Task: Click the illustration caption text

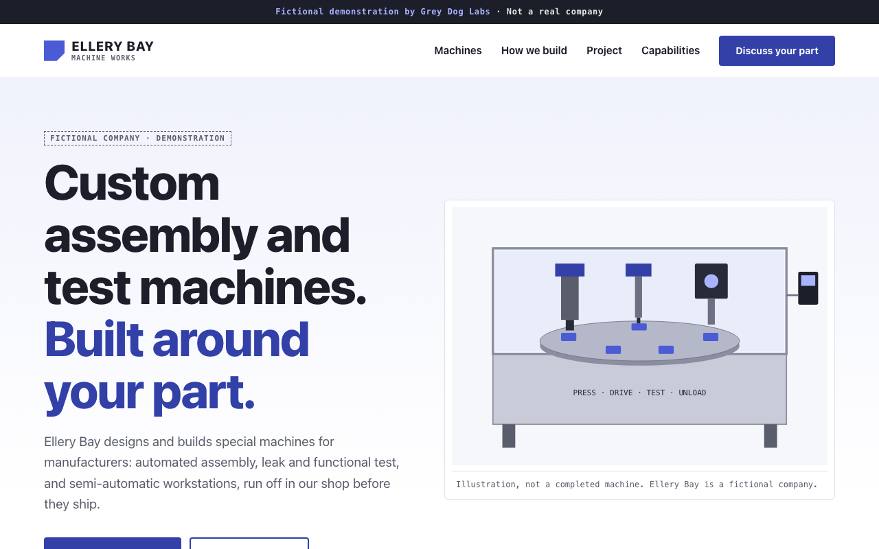Action: (x=637, y=484)
